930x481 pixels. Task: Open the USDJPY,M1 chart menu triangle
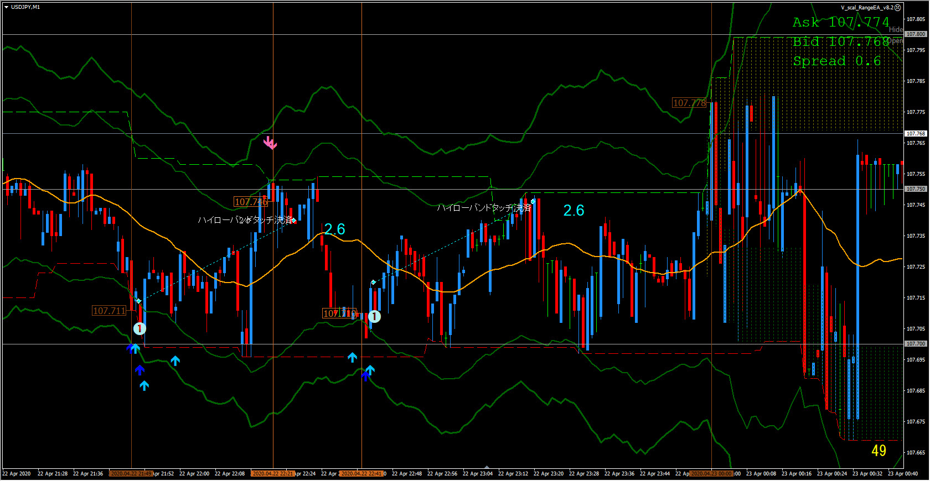(6, 7)
